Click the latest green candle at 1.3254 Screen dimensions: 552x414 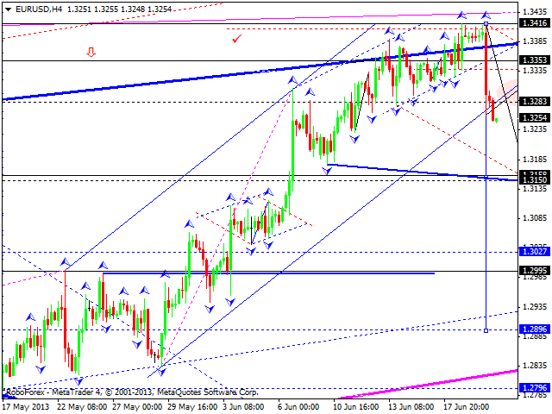tap(496, 119)
